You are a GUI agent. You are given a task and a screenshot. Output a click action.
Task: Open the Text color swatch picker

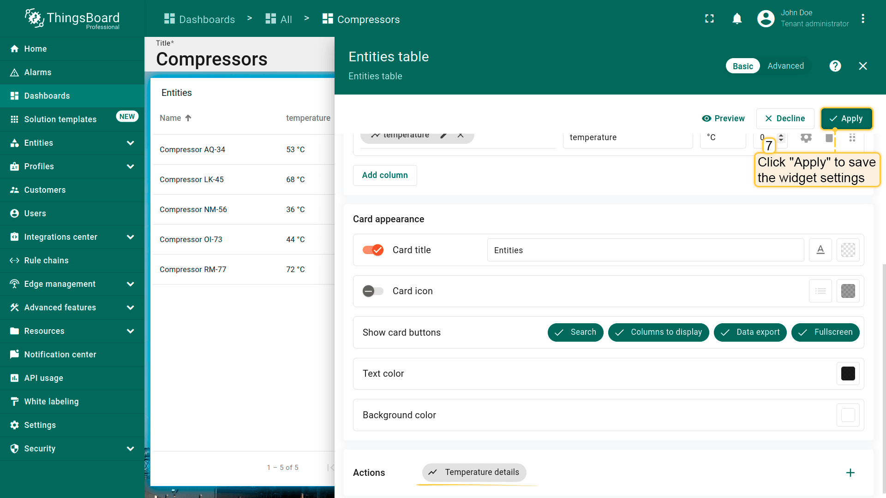[x=848, y=373]
